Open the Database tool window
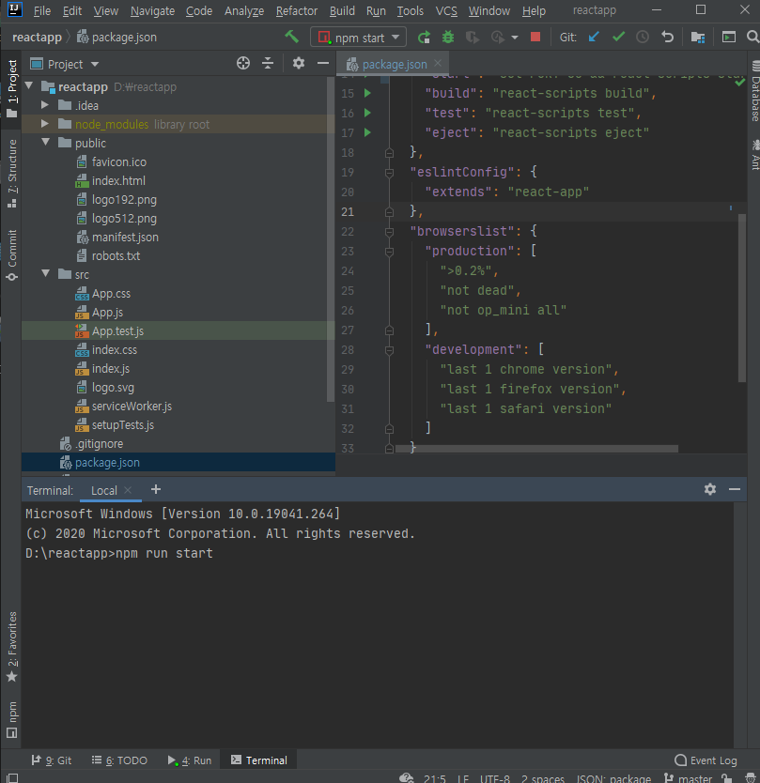This screenshot has height=783, width=760. point(755,91)
